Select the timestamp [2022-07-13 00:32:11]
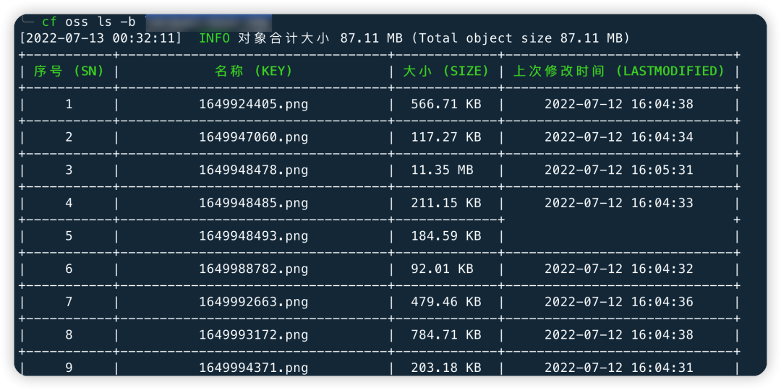 pyautogui.click(x=101, y=38)
